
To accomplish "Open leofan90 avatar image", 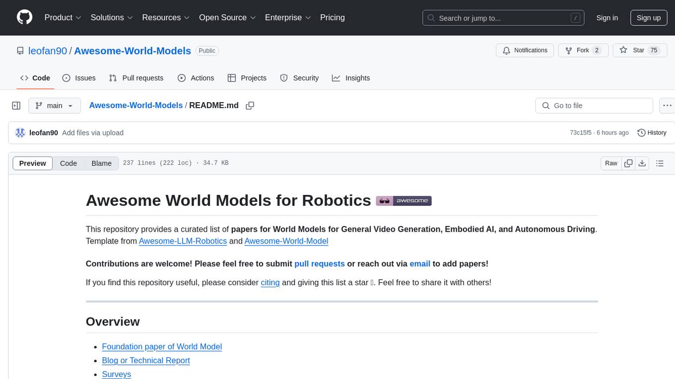I will [x=20, y=132].
